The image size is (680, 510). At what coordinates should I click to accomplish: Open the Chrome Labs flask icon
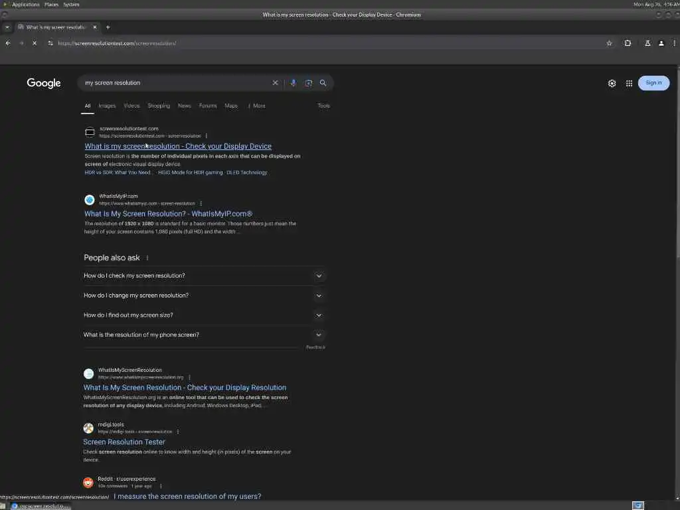(x=647, y=43)
